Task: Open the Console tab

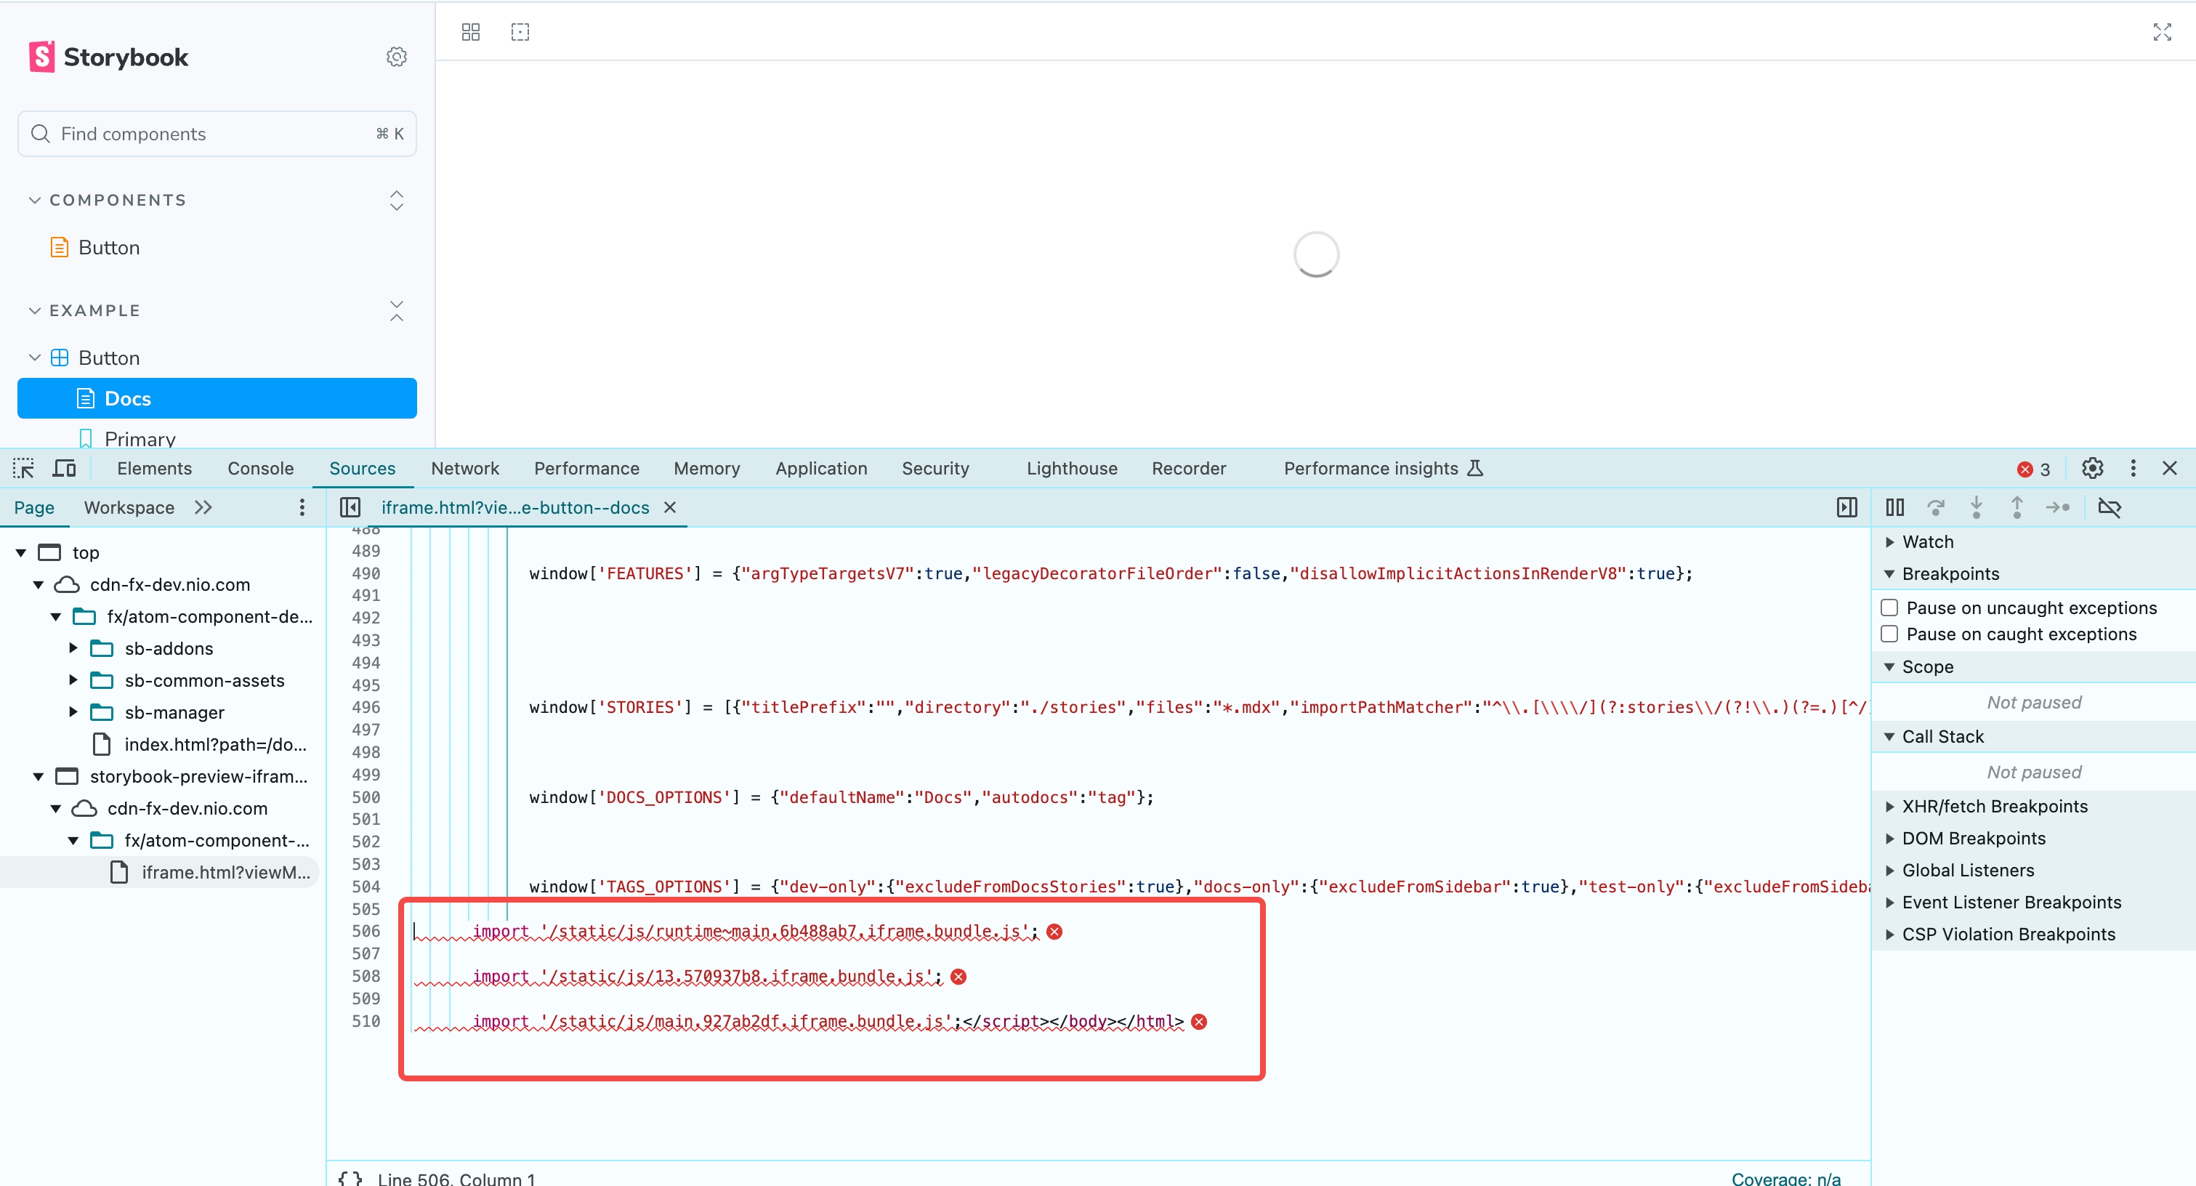Action: click(x=260, y=468)
